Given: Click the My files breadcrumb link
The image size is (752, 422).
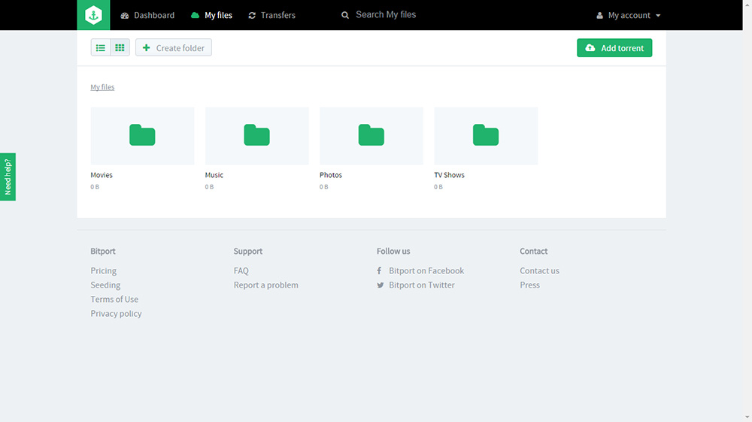Looking at the screenshot, I should pyautogui.click(x=102, y=87).
